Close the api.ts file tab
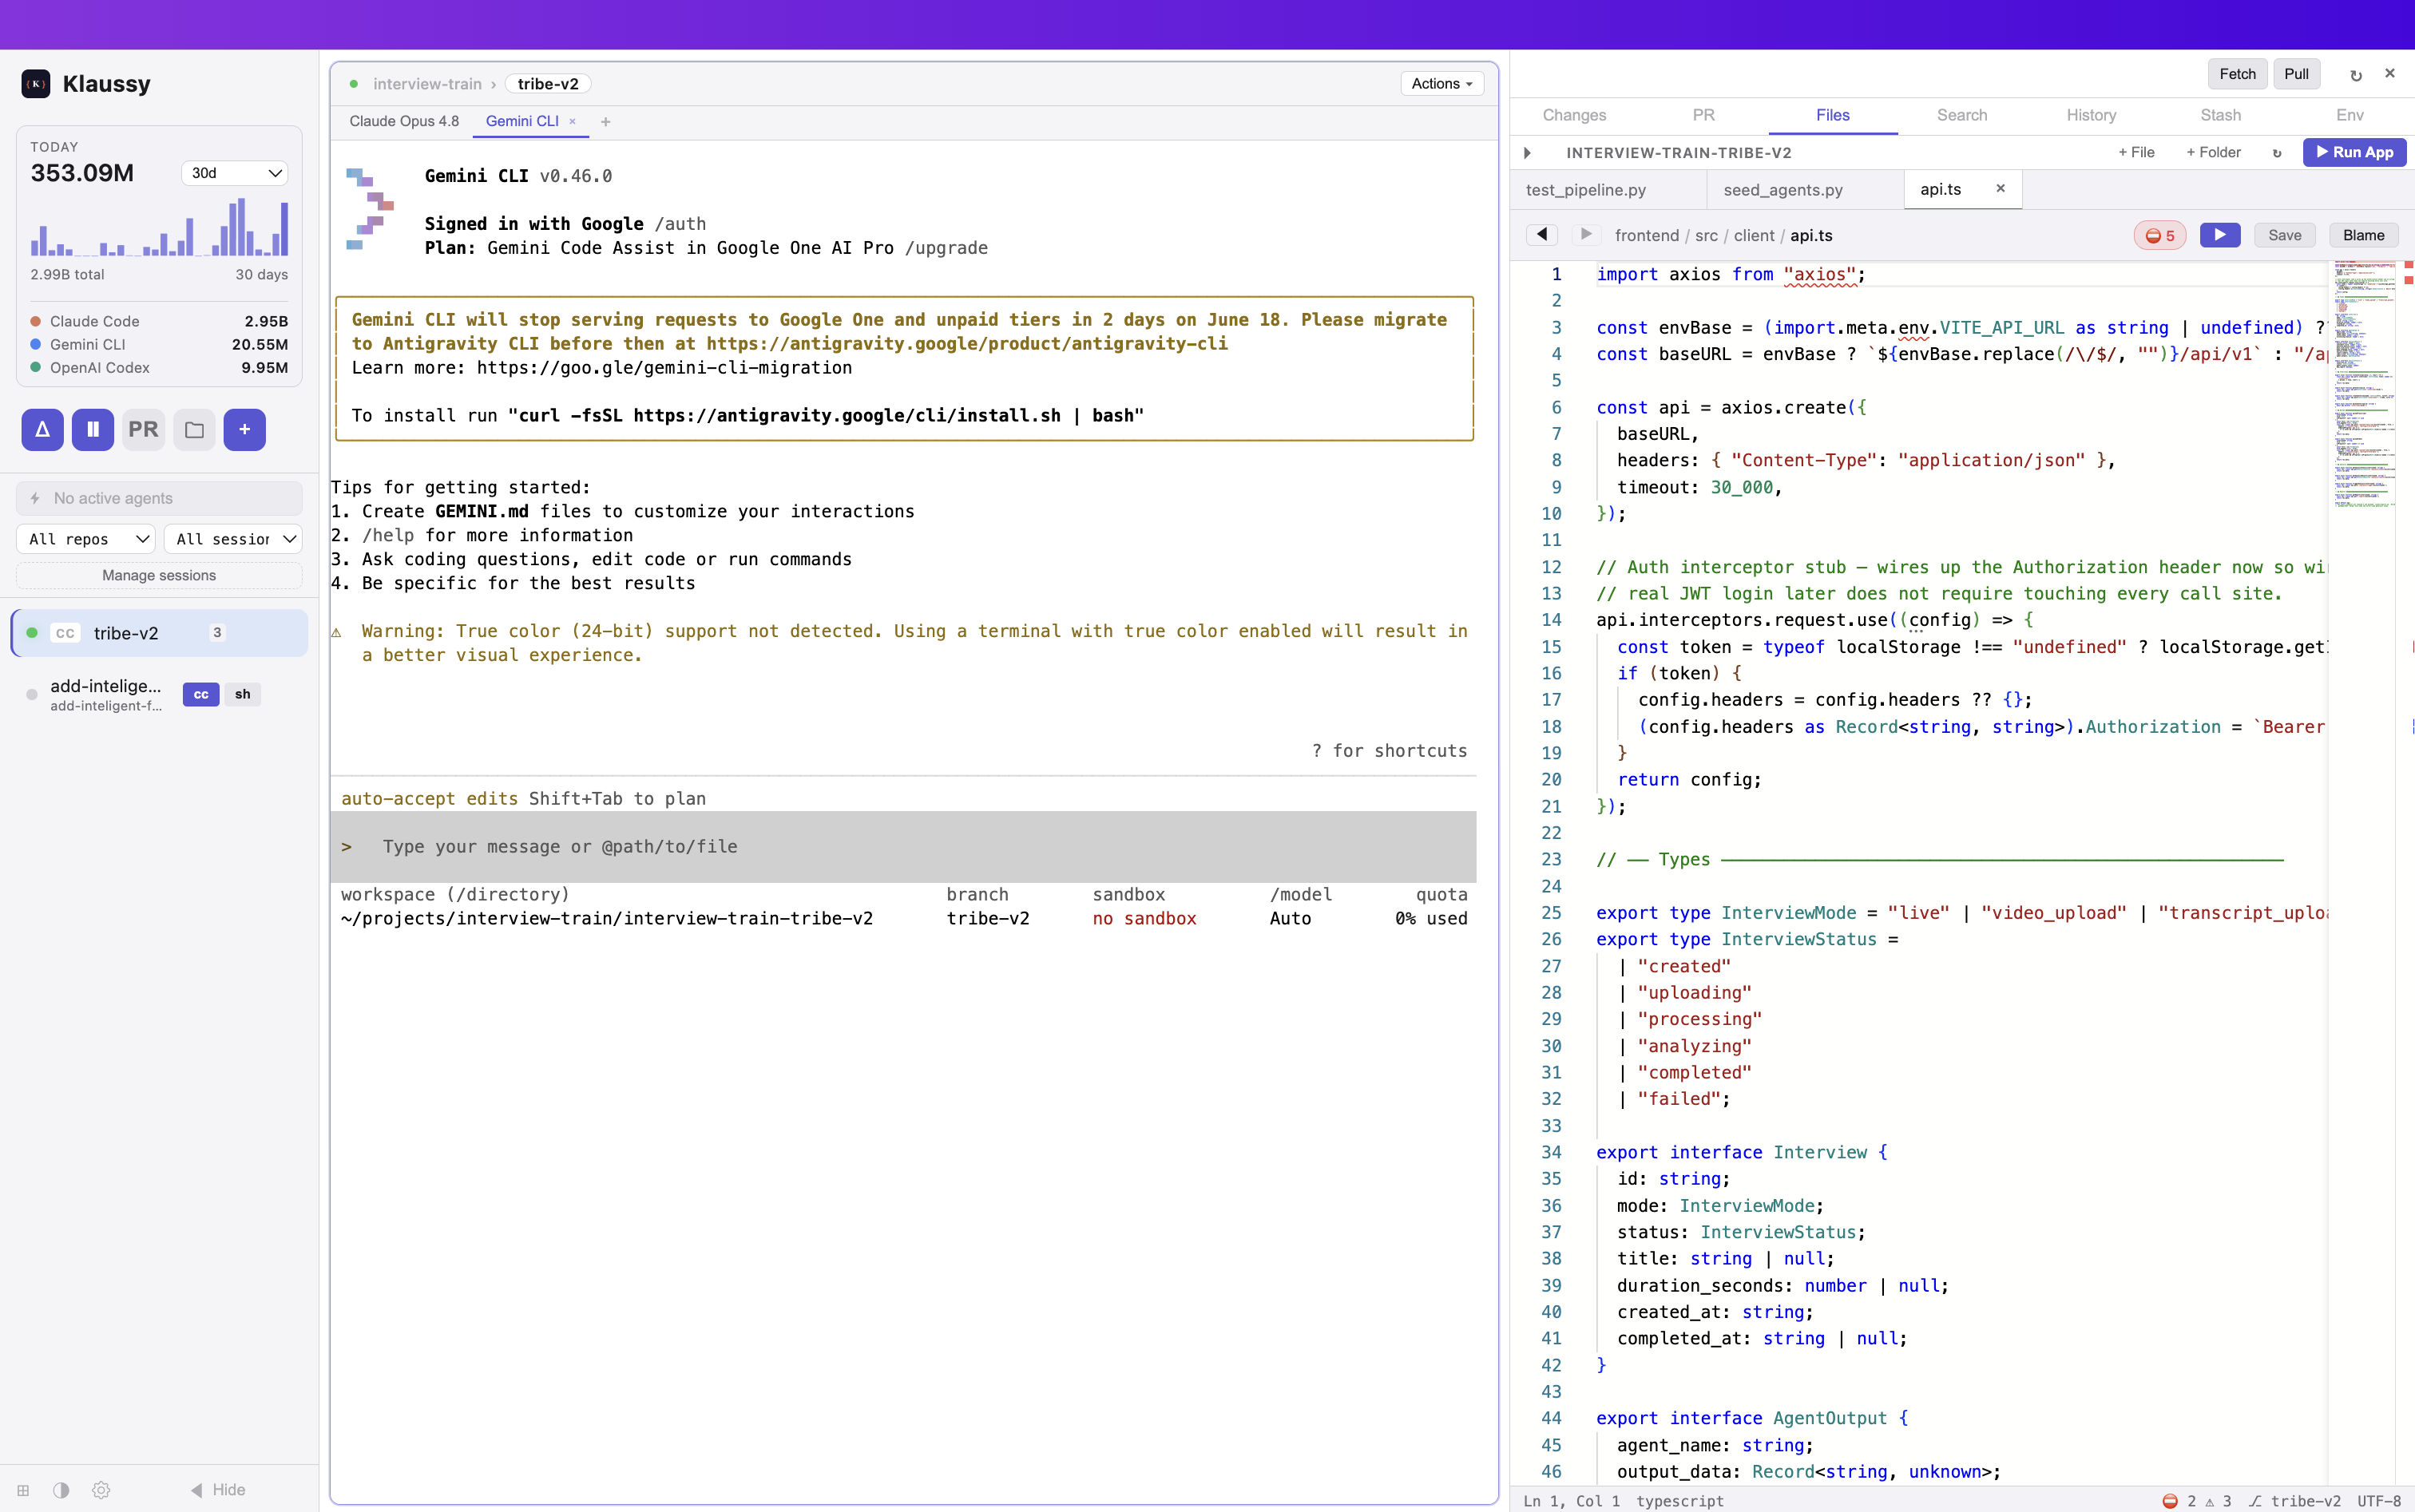This screenshot has height=1512, width=2415. coord(2001,189)
